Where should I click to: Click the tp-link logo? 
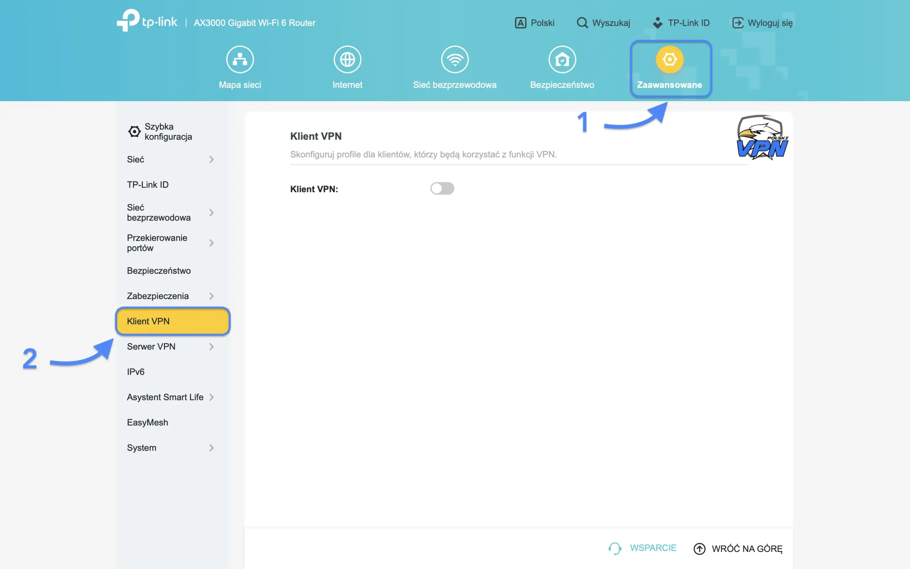coord(147,21)
